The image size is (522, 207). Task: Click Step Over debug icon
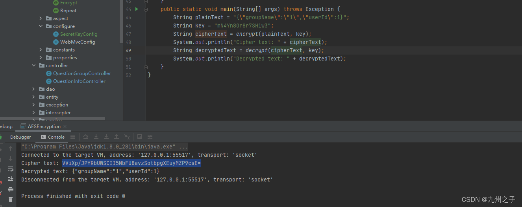[x=86, y=137]
